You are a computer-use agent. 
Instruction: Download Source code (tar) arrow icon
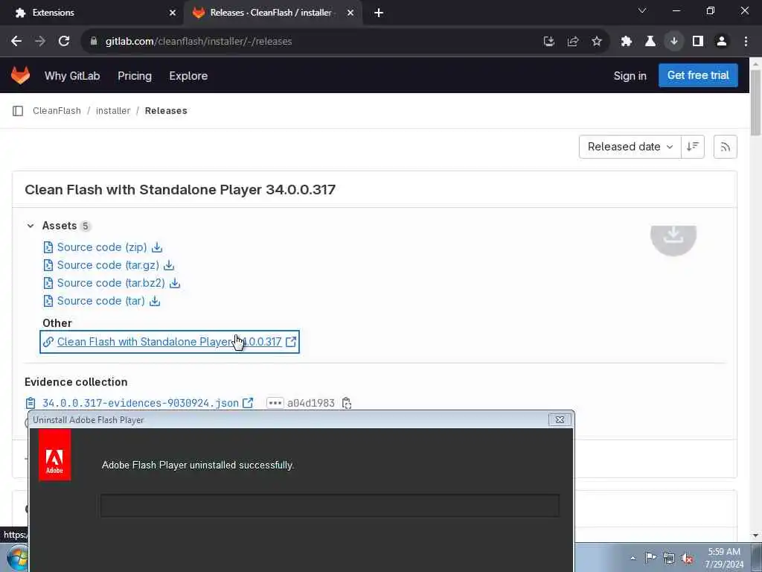coord(155,301)
